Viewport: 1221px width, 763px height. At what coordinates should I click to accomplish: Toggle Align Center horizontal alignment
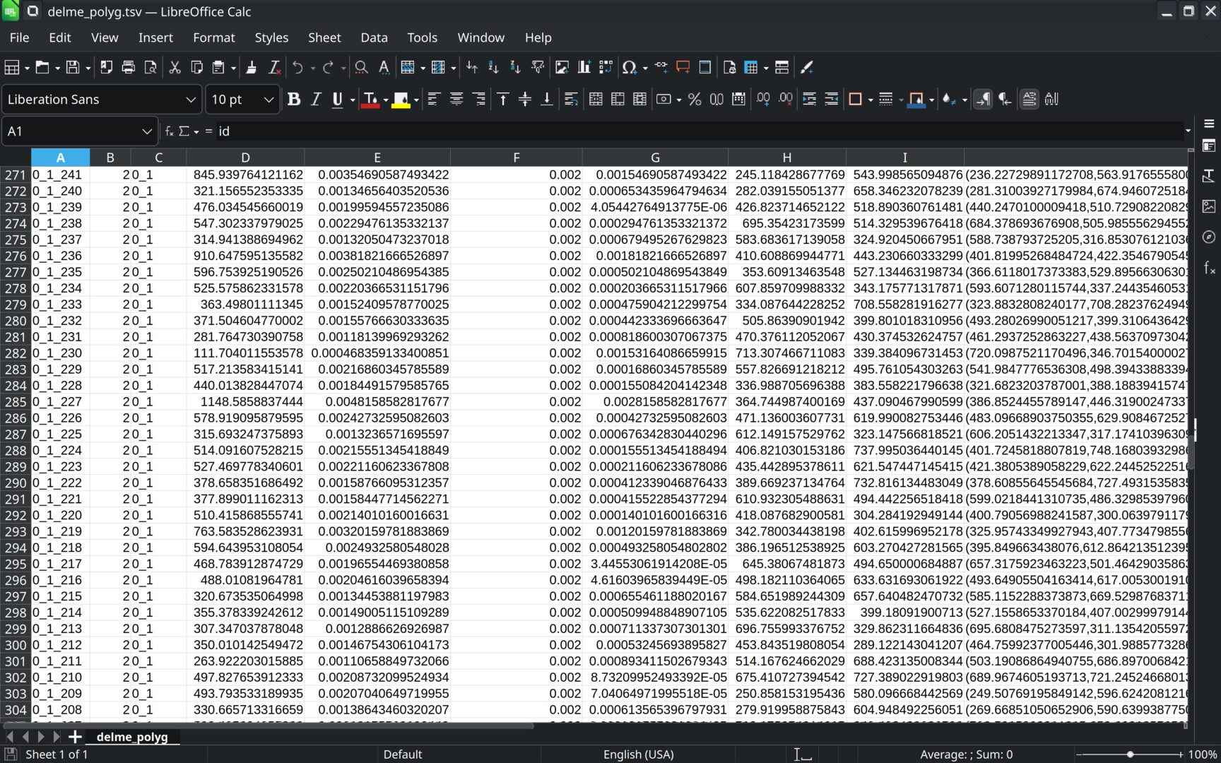click(x=456, y=100)
